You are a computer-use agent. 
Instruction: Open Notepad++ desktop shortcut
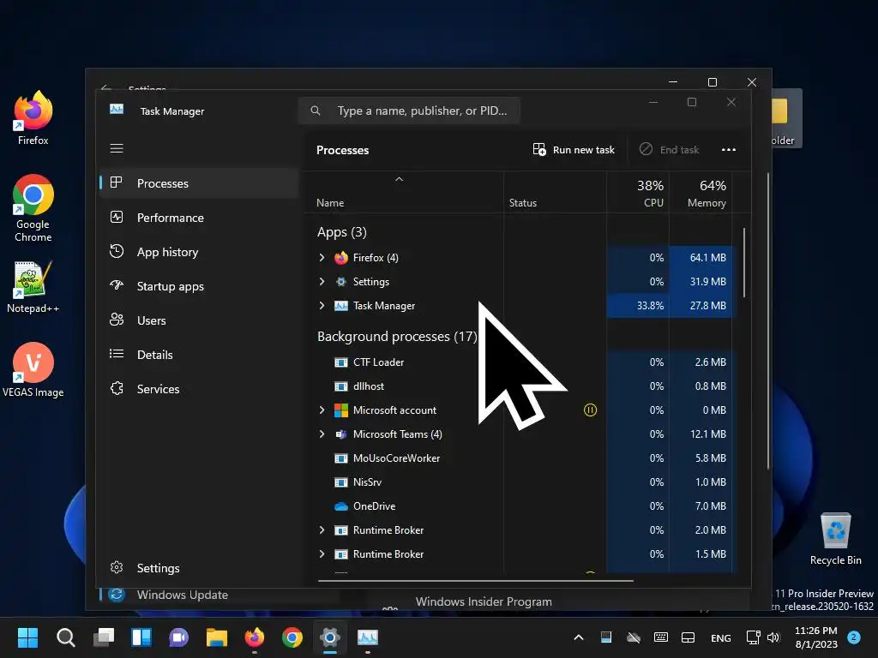[x=33, y=287]
